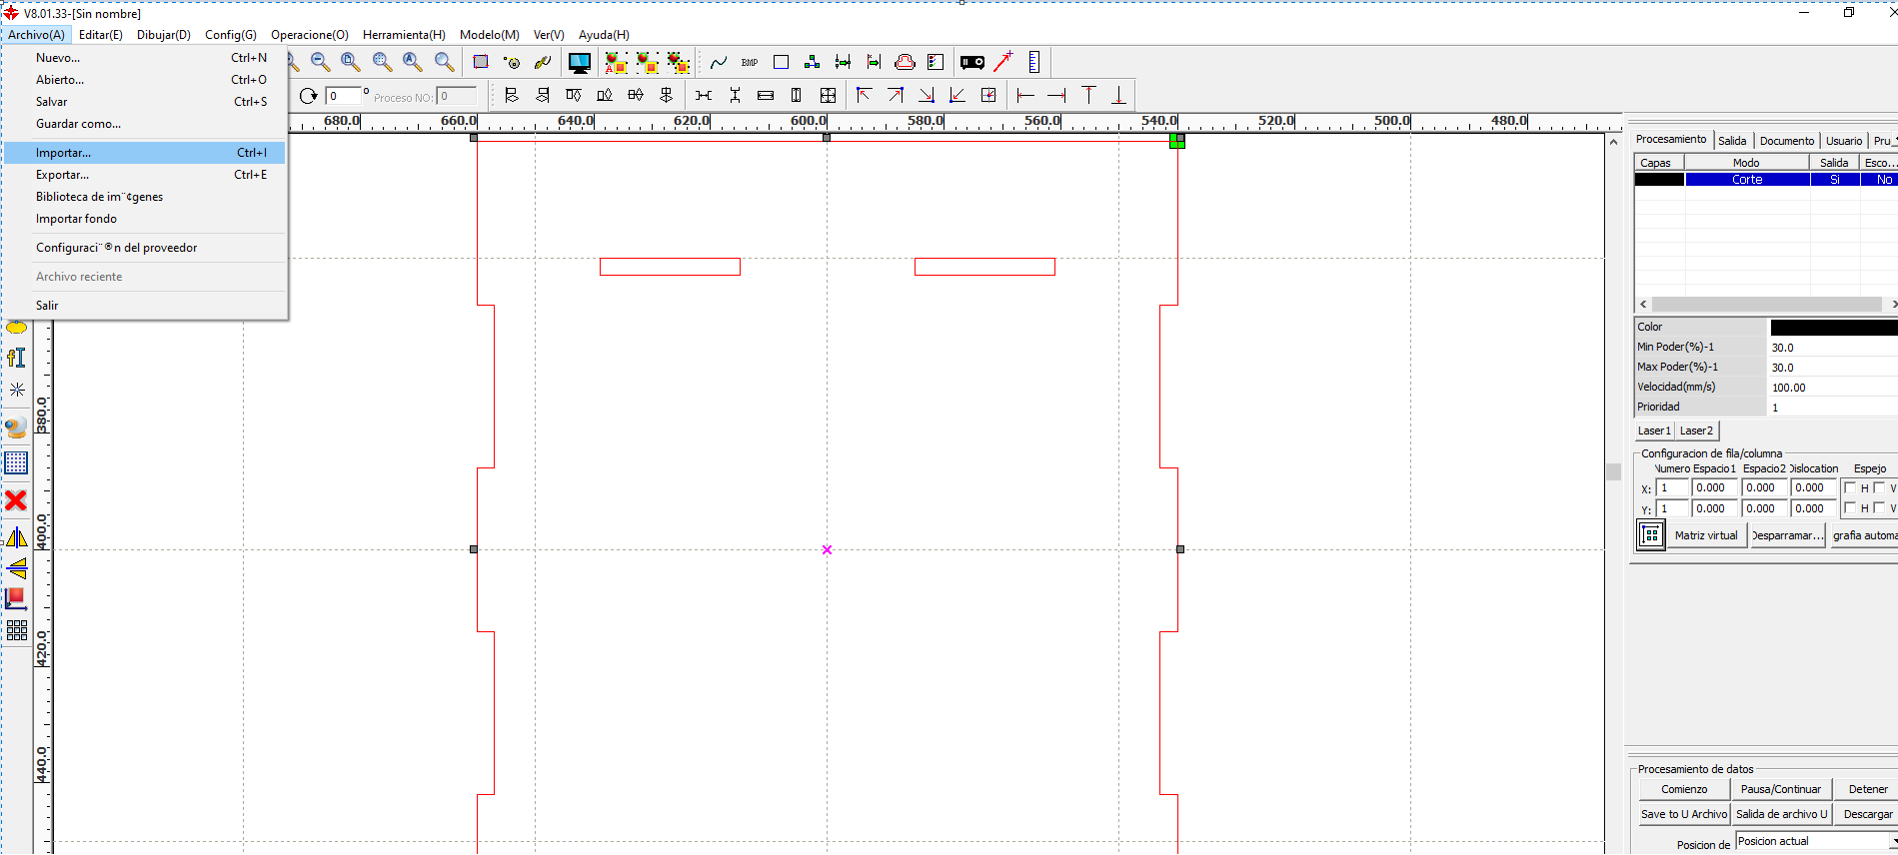
Task: Click the blue square outline toolbar icon
Action: (782, 62)
